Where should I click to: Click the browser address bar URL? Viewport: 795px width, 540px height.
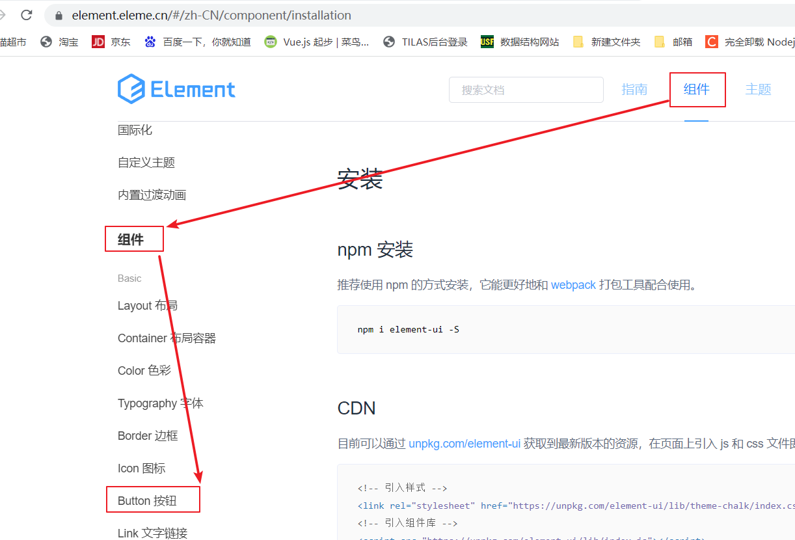[211, 16]
